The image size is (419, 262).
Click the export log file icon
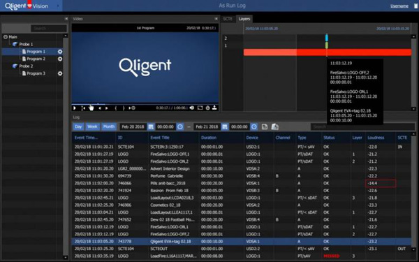point(265,126)
